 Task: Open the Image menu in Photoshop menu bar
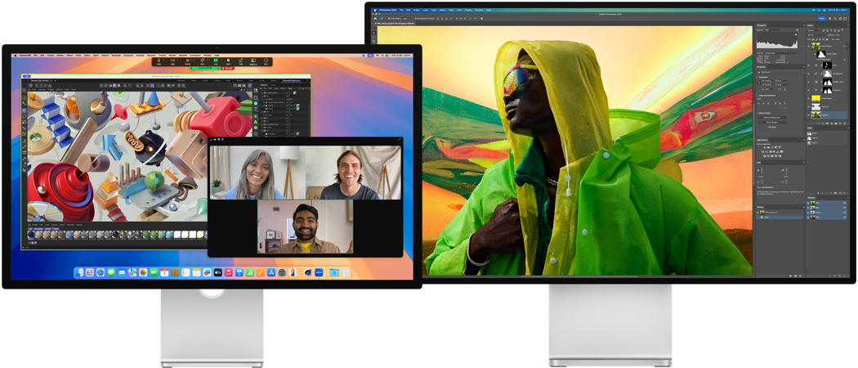(x=417, y=10)
